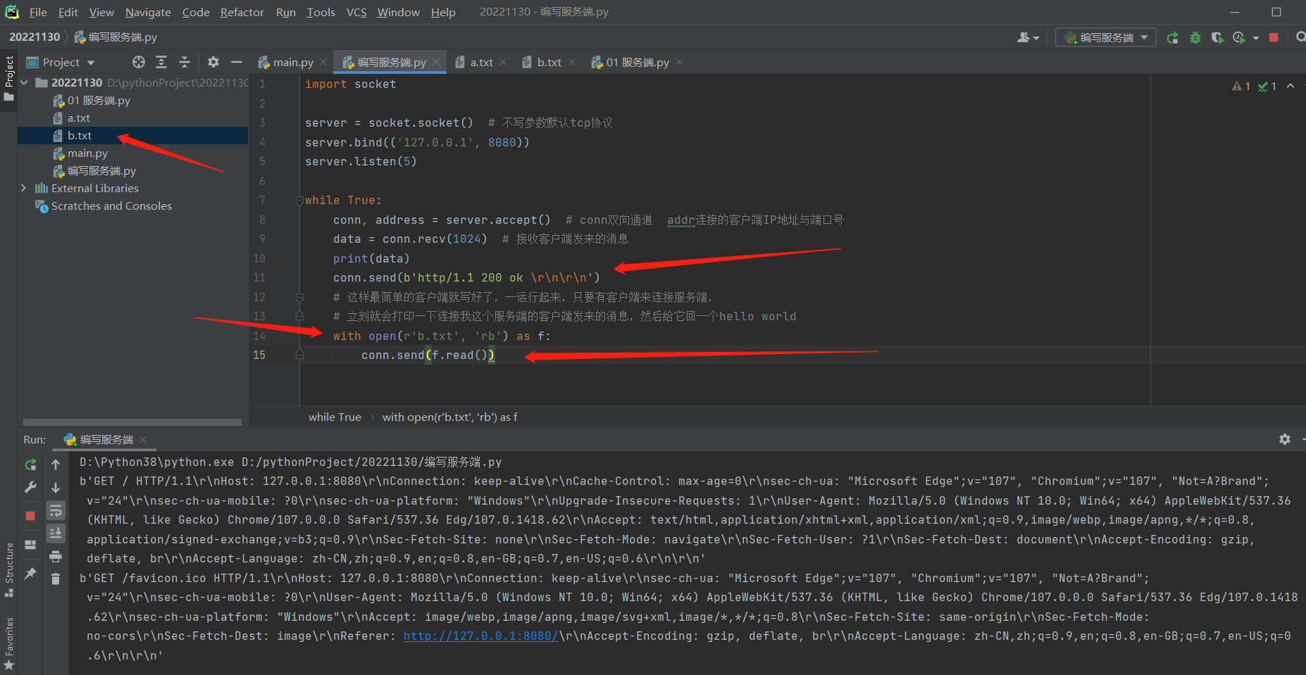The height and width of the screenshot is (675, 1306).
Task: Close the 编写服务端 Run tab
Action: (x=143, y=439)
